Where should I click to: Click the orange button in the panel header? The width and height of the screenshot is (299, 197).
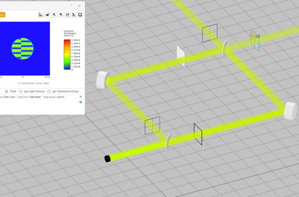click(x=2, y=15)
